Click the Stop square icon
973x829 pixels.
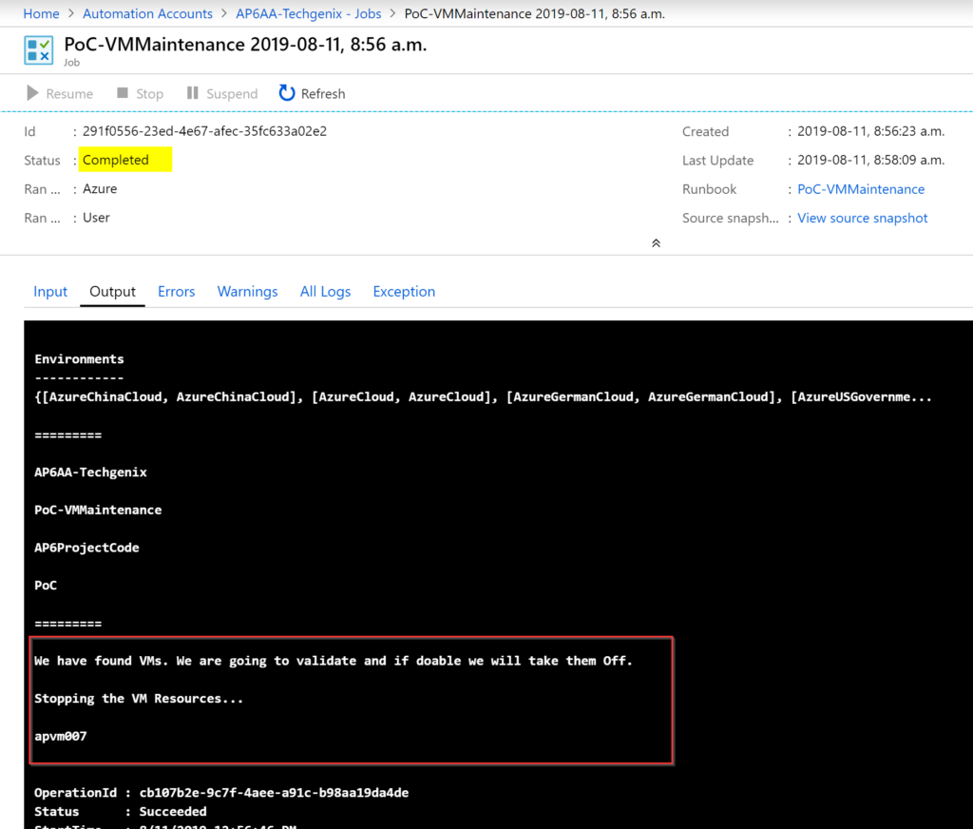click(x=123, y=93)
